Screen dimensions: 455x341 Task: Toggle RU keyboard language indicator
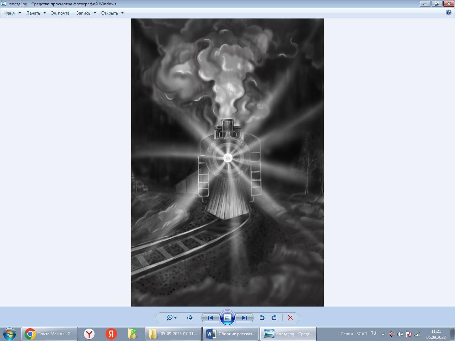373,334
